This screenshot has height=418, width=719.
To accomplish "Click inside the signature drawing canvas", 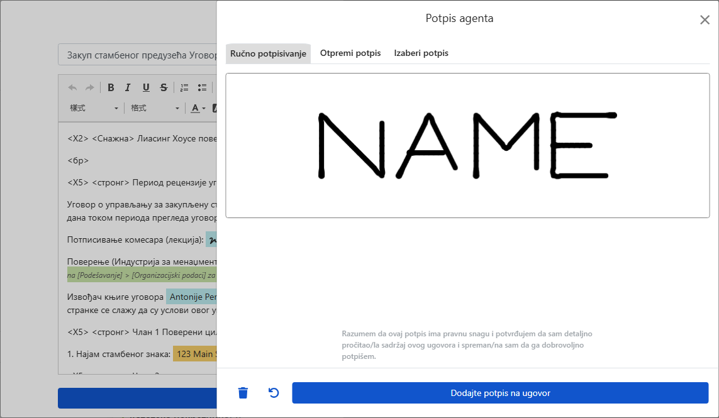I will (x=467, y=145).
